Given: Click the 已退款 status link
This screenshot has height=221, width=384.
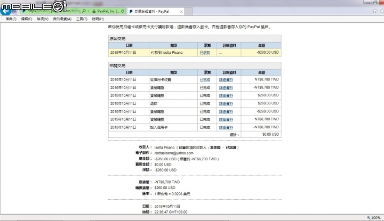Looking at the screenshot, I should point(205,53).
